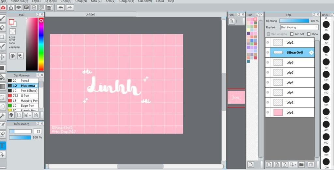Hide the @BearOvO layer
This screenshot has height=170, width=334.
point(267,52)
